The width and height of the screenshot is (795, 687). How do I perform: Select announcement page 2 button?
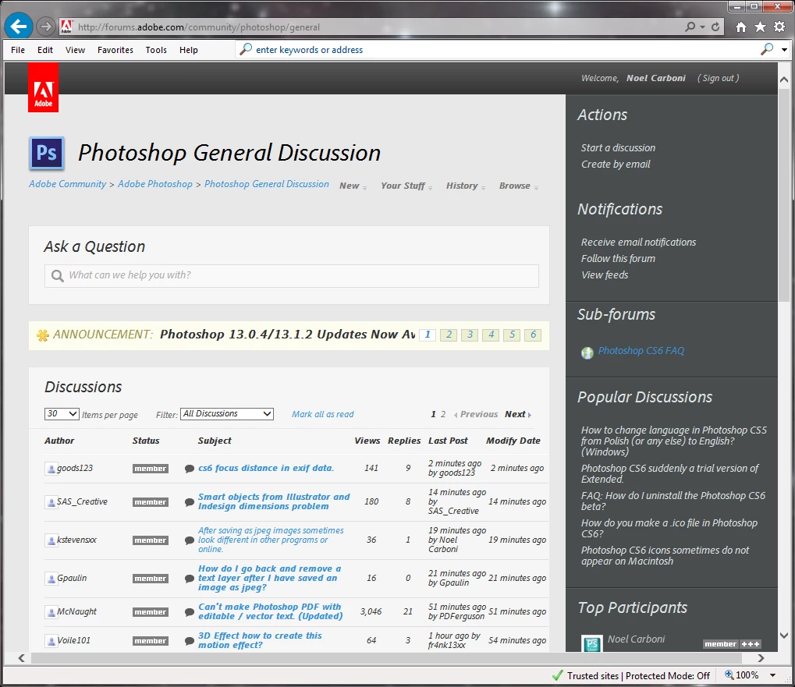point(449,335)
